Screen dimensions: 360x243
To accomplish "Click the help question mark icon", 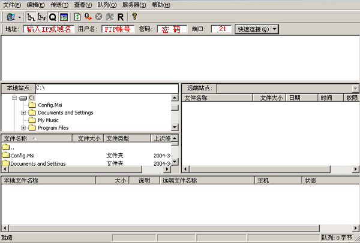I will (x=134, y=17).
